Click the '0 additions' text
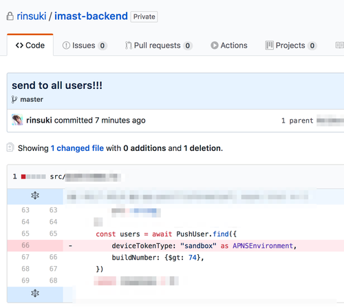Image resolution: width=344 pixels, height=308 pixels. (144, 148)
